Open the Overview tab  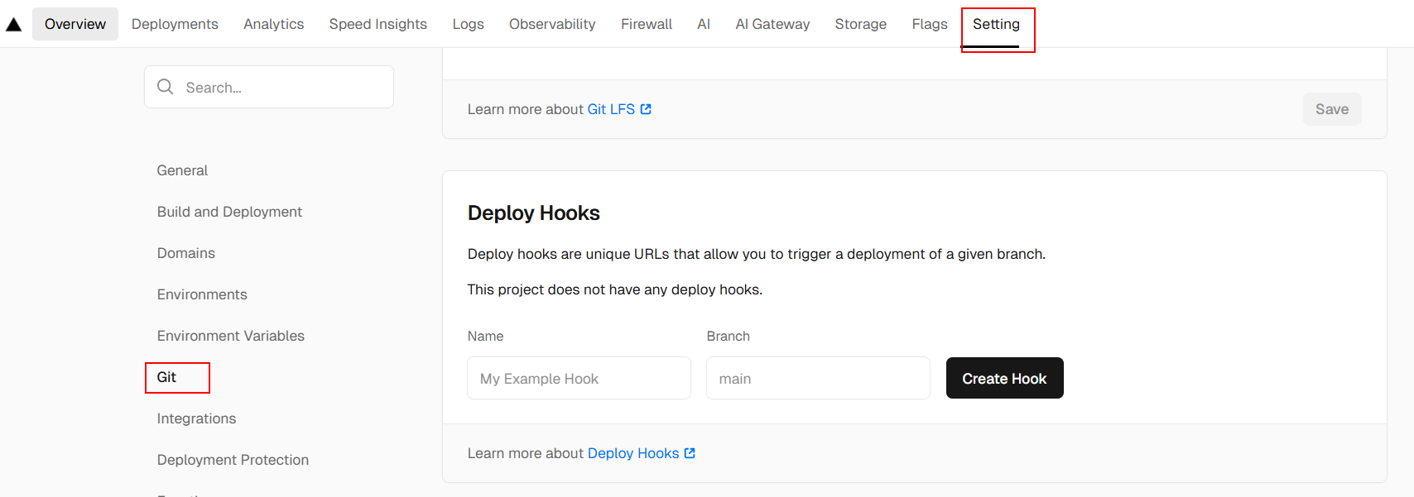pos(75,24)
